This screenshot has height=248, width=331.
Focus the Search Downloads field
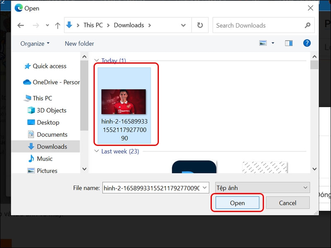(x=264, y=25)
